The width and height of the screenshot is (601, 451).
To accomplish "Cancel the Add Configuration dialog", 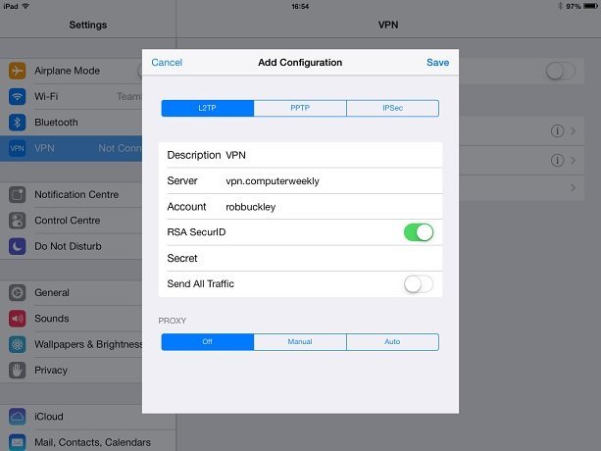I will click(167, 63).
